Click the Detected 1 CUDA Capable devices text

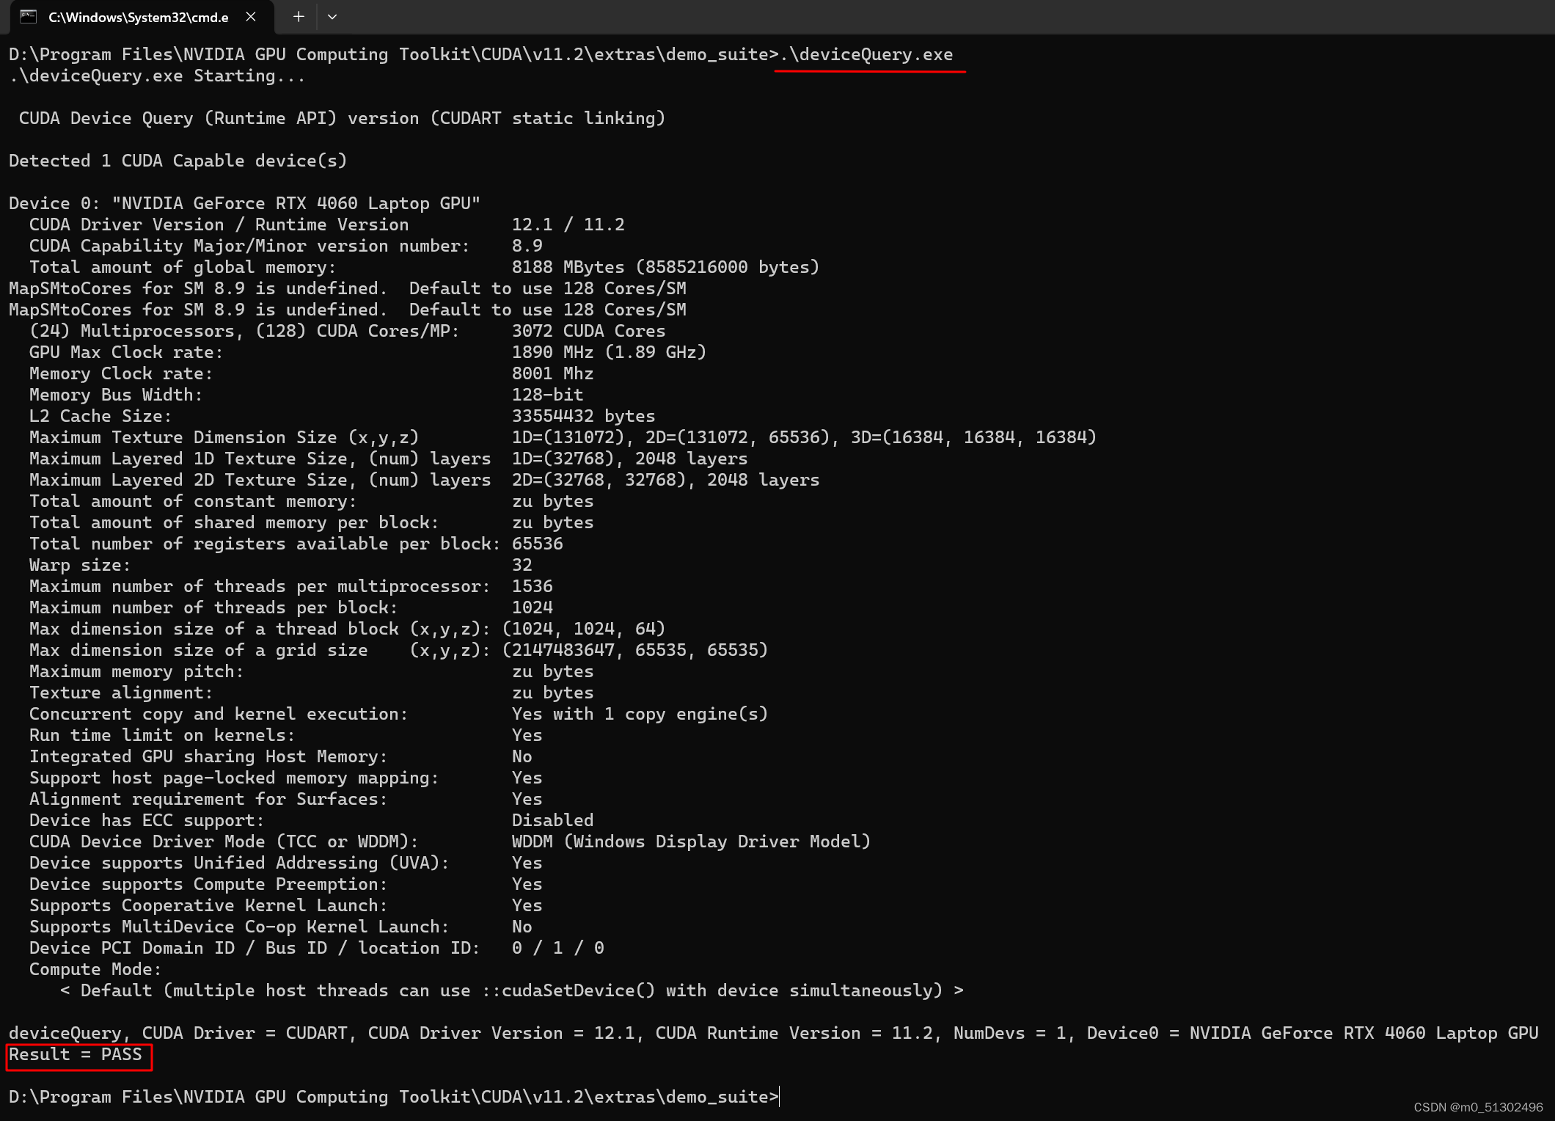pyautogui.click(x=178, y=161)
